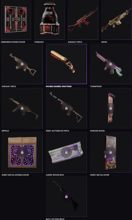Click the lock icon on Large Wood Box

click(x=66, y=152)
